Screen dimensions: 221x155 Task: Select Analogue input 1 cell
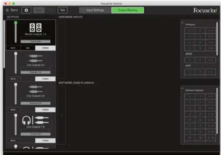click(190, 31)
